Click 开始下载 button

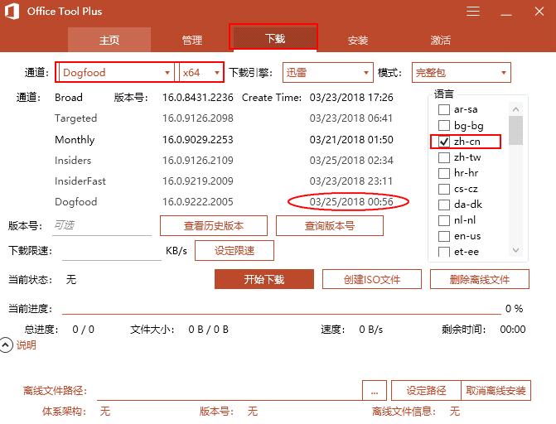(264, 279)
